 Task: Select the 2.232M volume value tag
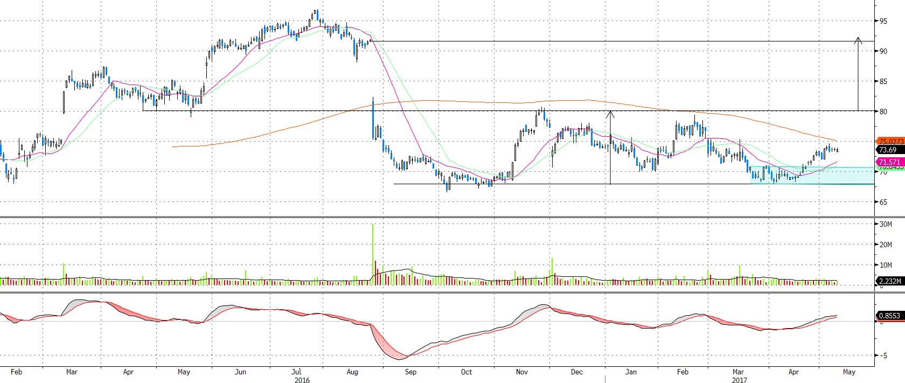coord(890,281)
